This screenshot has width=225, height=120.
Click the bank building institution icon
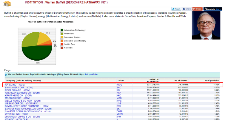coord(7,4)
